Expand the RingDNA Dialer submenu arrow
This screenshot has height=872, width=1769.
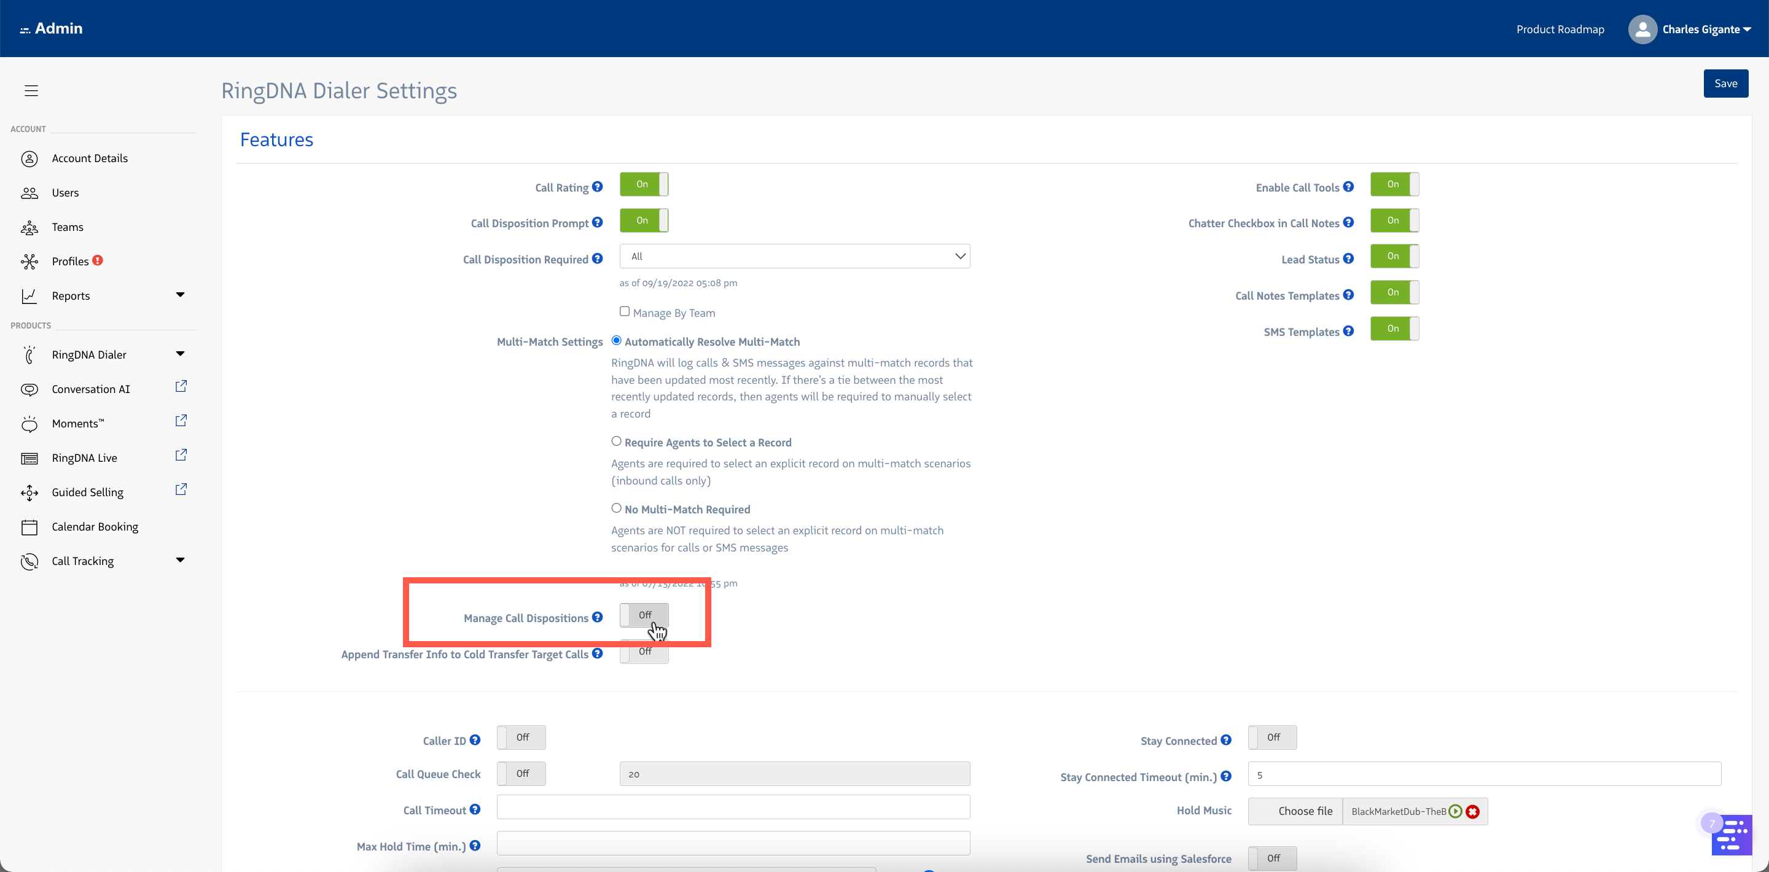click(180, 354)
